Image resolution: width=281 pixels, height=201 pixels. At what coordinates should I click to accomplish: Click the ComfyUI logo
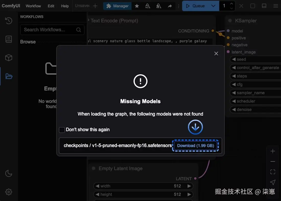11,6
